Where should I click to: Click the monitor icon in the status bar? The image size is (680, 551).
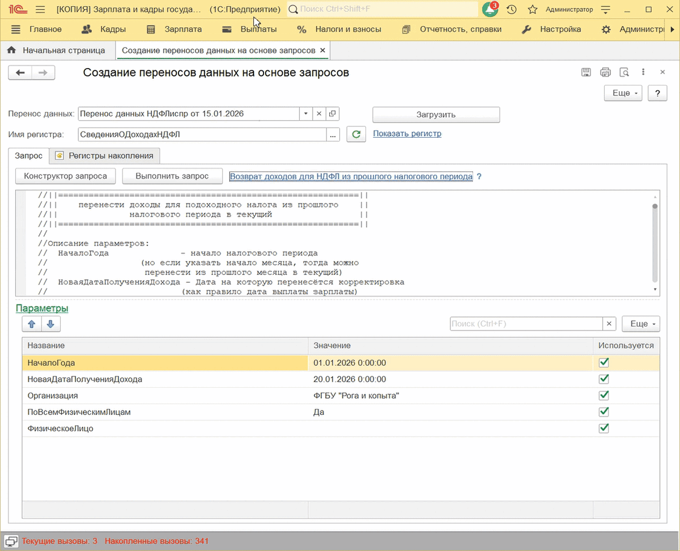point(11,541)
